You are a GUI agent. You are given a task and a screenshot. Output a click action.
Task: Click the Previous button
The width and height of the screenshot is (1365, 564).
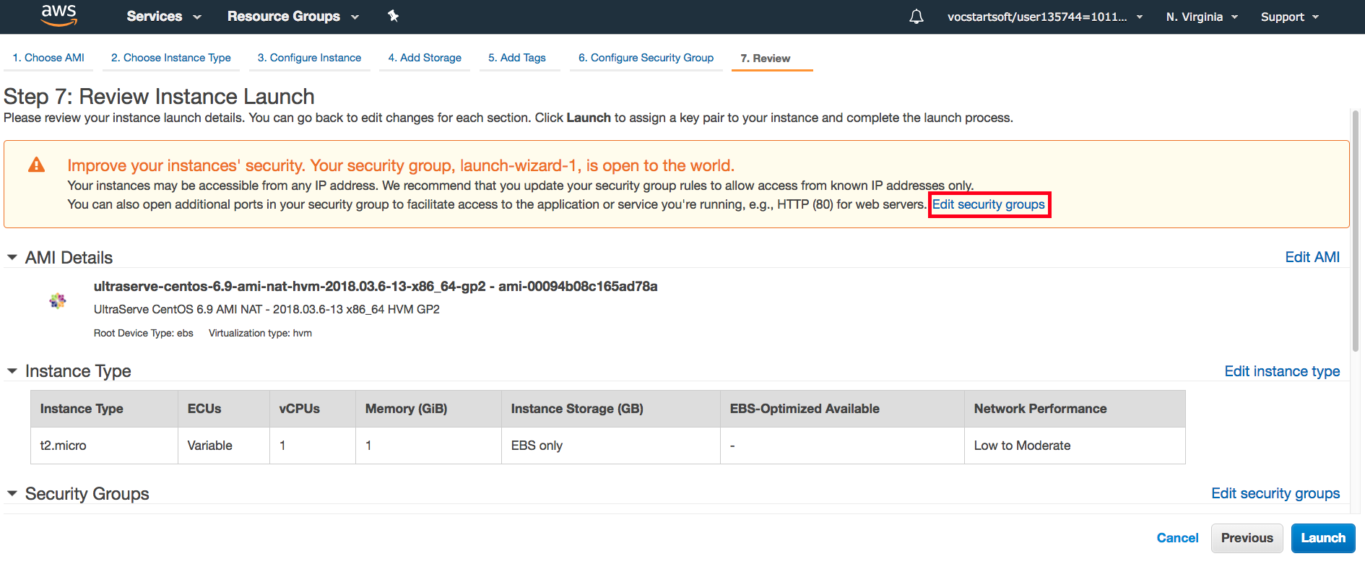1247,538
